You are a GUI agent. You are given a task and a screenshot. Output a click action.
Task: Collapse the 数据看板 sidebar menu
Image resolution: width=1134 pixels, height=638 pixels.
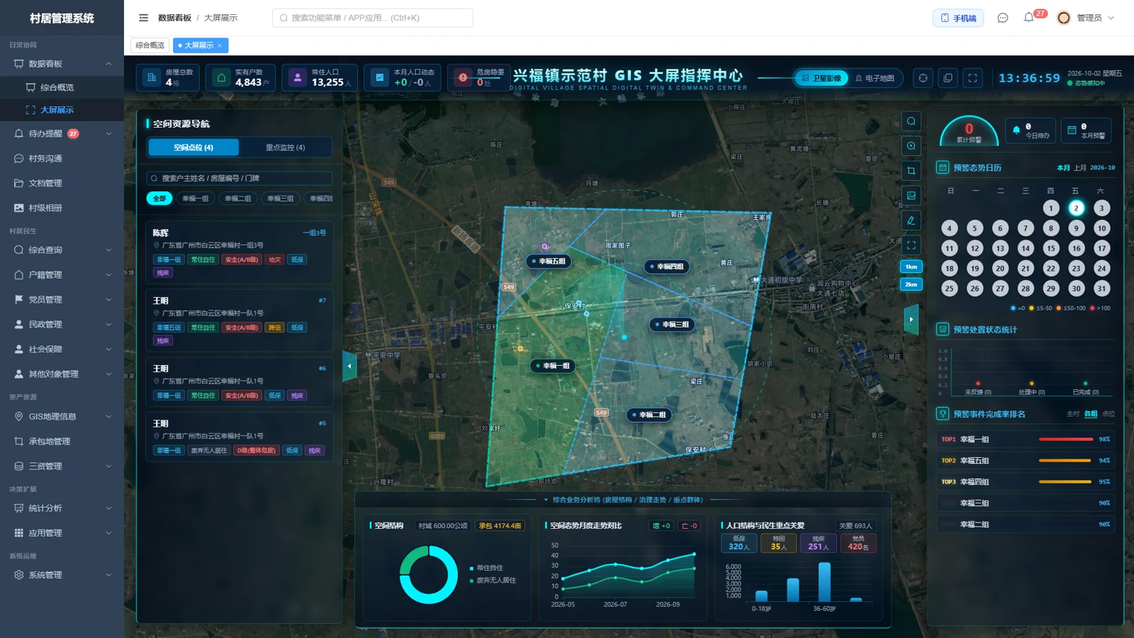coord(62,64)
